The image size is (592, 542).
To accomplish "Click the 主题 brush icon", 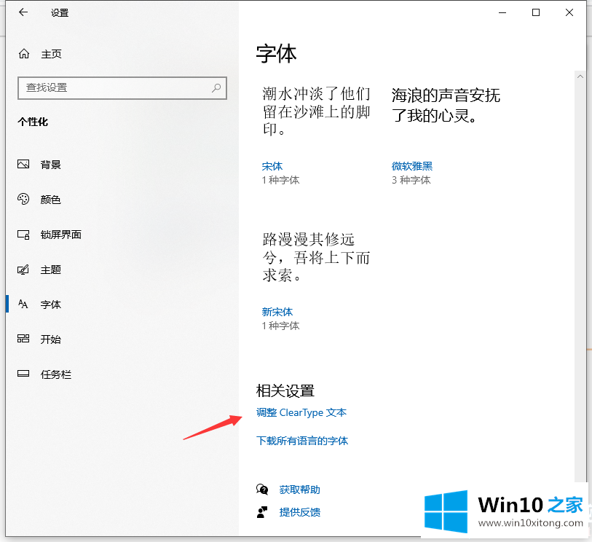I will coord(24,270).
